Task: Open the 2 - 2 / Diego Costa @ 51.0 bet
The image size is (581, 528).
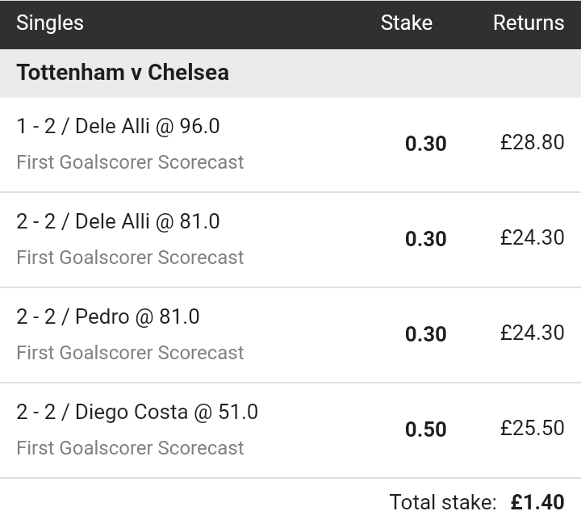Action: click(137, 413)
